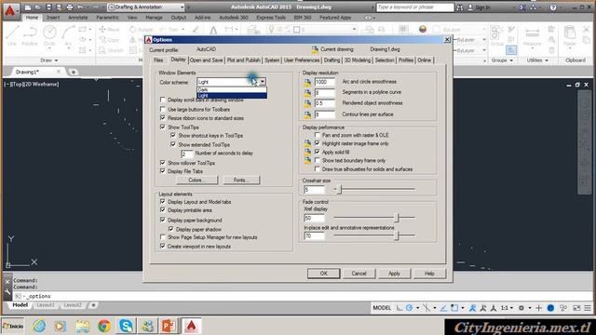Click the Arc and circle smoothness field
Screen dimensions: 596x335
click(325, 82)
